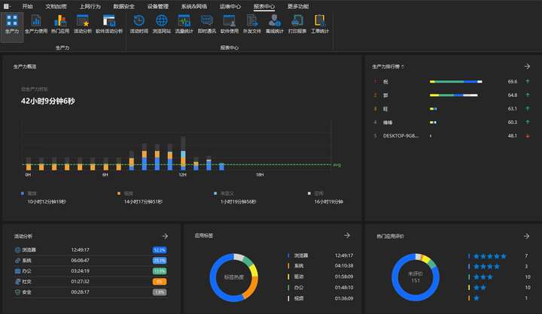This screenshot has width=542, height=314.
Task: Select the 报表中心 tab
Action: [x=264, y=6]
